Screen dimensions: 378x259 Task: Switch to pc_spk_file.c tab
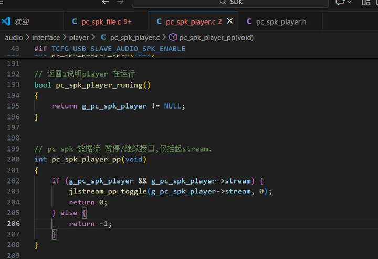click(106, 21)
